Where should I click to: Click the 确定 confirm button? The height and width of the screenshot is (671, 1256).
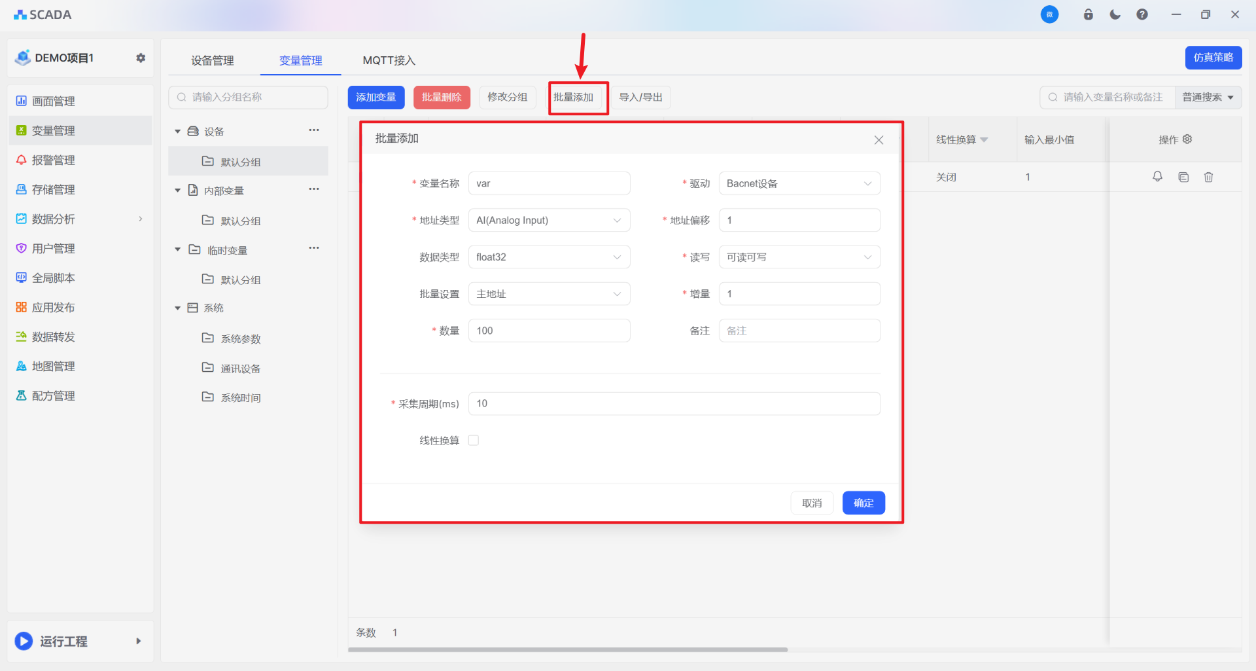863,503
